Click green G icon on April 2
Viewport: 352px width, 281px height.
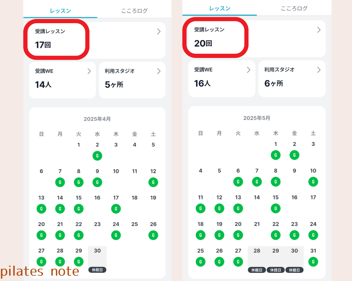click(x=97, y=156)
